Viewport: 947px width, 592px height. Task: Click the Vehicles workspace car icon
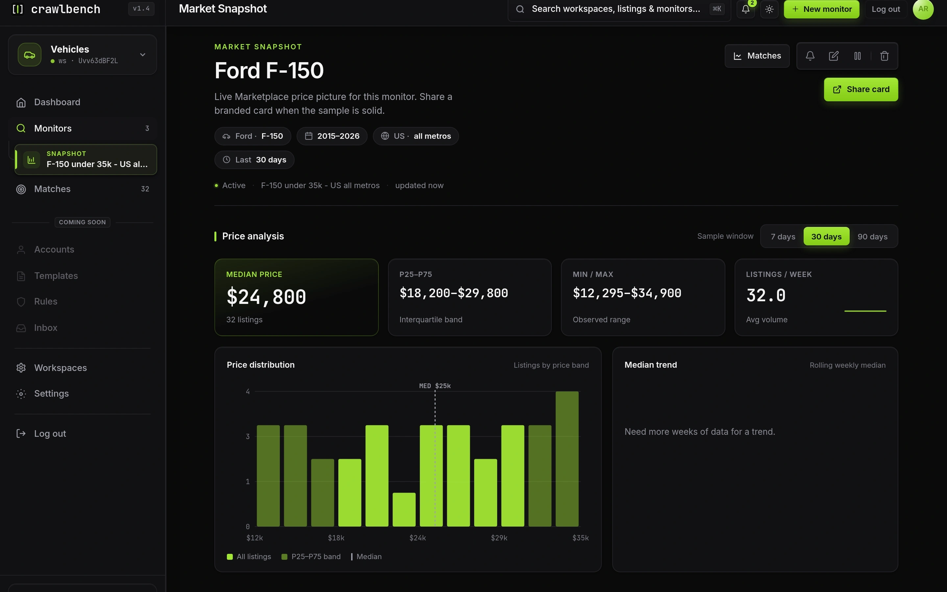pyautogui.click(x=29, y=55)
